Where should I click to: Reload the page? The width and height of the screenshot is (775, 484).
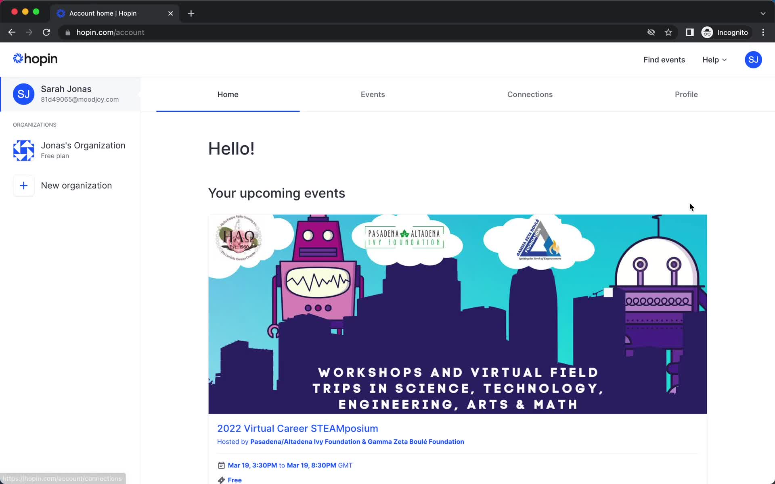coord(46,32)
